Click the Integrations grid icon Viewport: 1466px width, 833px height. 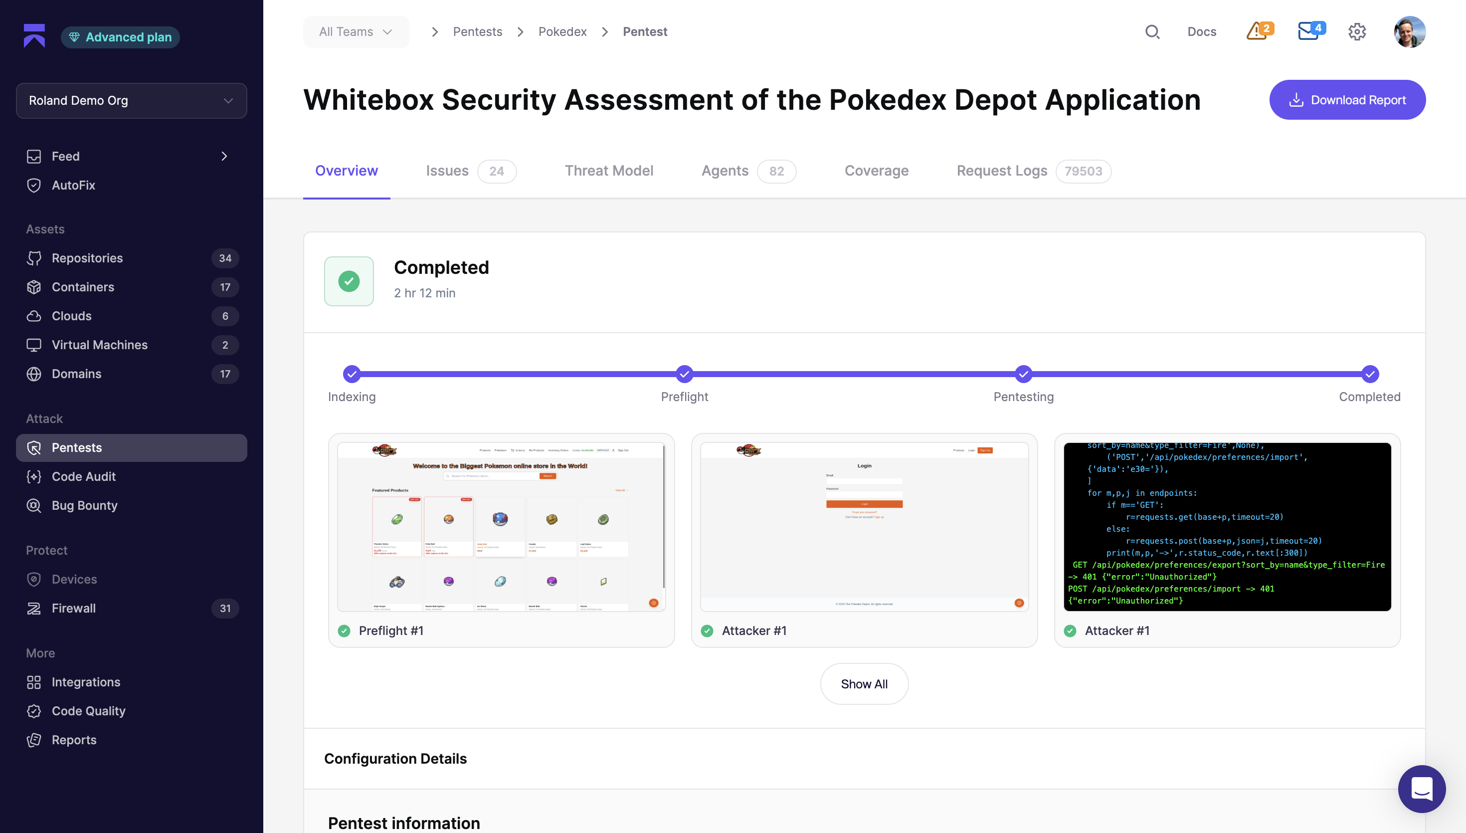coord(34,682)
